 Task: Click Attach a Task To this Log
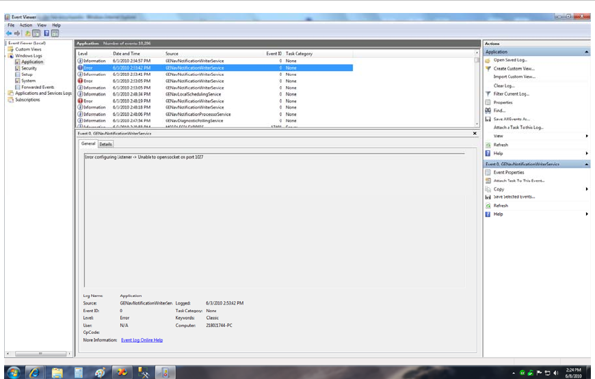click(518, 127)
